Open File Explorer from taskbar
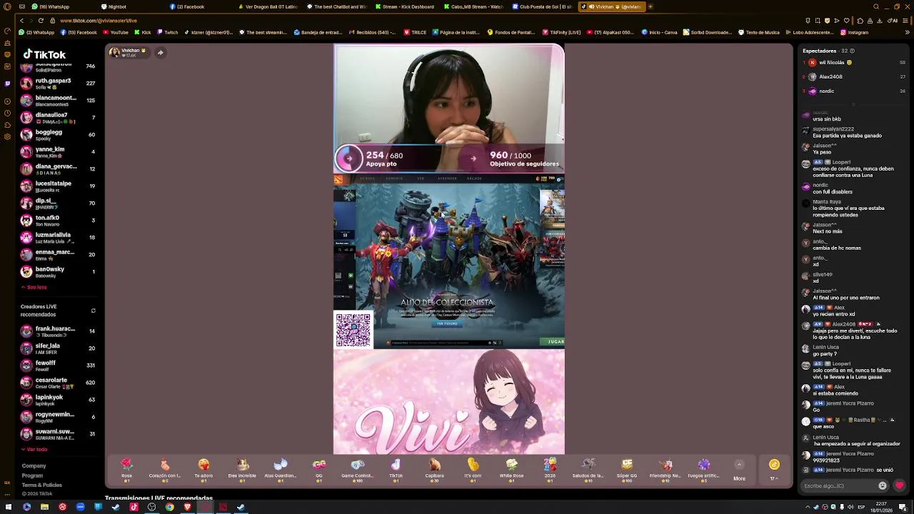This screenshot has width=914, height=514. tap(44, 507)
